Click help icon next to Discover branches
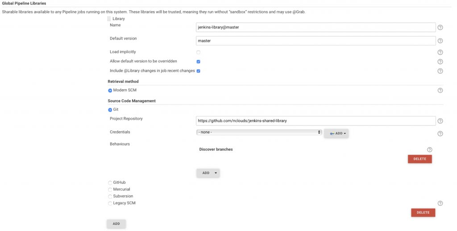The height and width of the screenshot is (231, 457). [429, 150]
